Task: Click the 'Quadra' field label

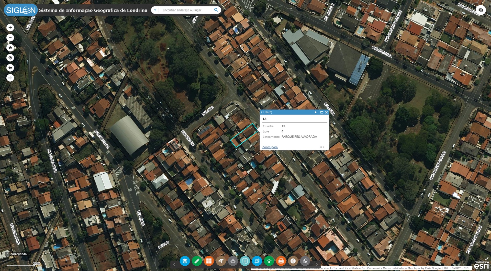Action: click(268, 126)
